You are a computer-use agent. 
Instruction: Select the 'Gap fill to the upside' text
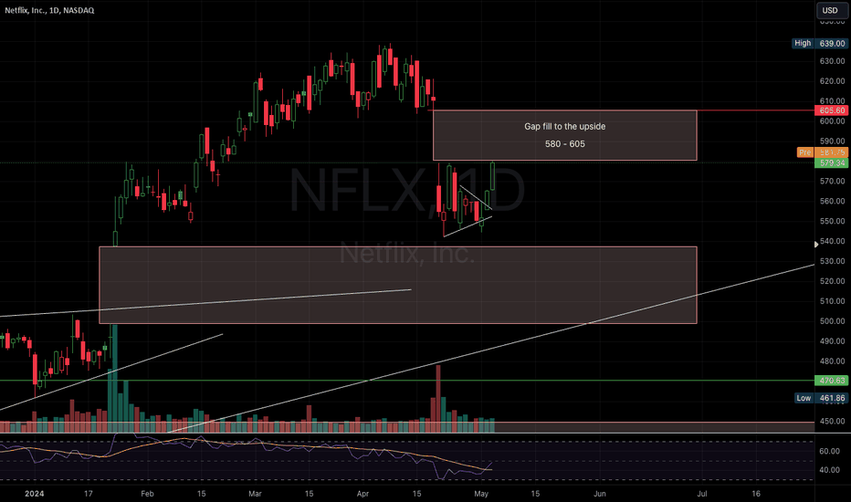click(x=565, y=127)
